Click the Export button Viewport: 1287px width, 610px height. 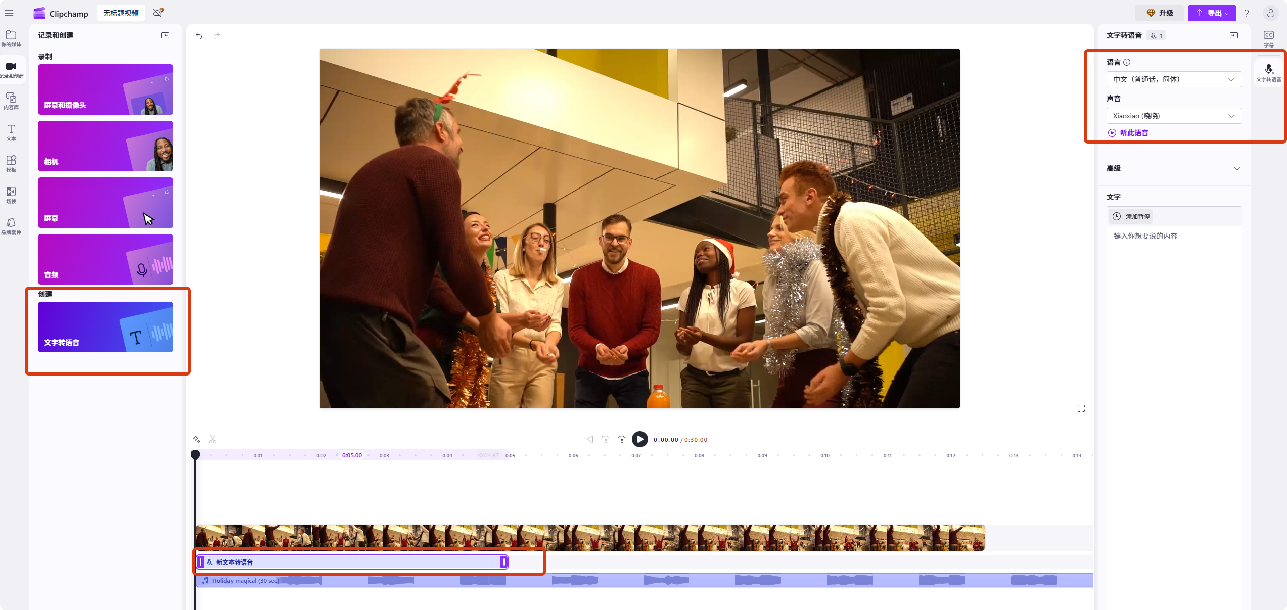click(x=1211, y=13)
